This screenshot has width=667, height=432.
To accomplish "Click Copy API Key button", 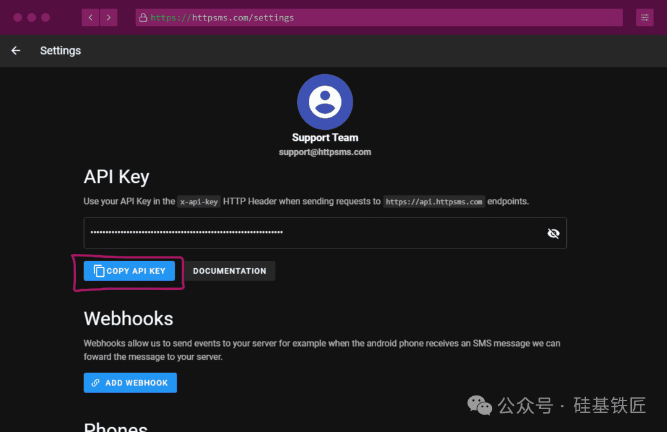I will click(x=129, y=271).
